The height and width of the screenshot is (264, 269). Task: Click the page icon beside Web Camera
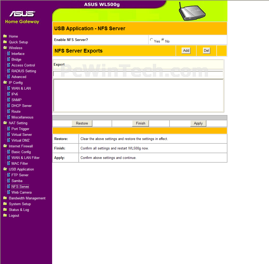[9, 192]
